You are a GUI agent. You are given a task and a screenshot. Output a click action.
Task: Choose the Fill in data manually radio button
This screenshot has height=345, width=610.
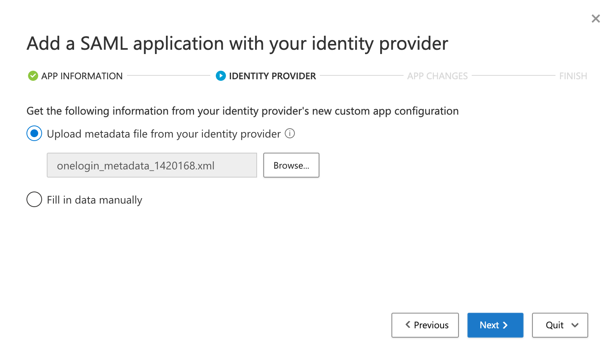34,200
